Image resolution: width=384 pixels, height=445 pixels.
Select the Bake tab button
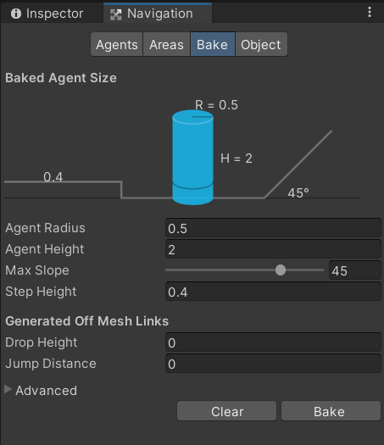pyautogui.click(x=213, y=45)
